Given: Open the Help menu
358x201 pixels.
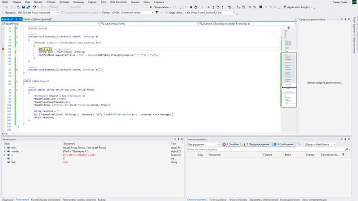Looking at the screenshot, I should point(159,2).
